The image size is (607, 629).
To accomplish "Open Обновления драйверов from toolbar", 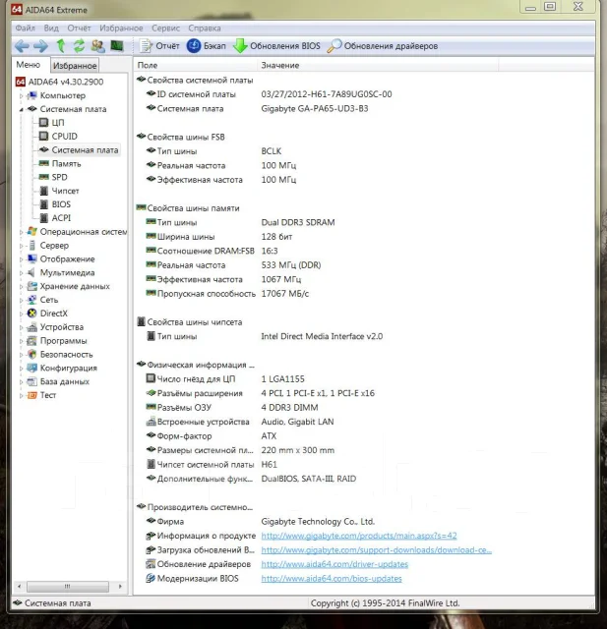I will [382, 46].
